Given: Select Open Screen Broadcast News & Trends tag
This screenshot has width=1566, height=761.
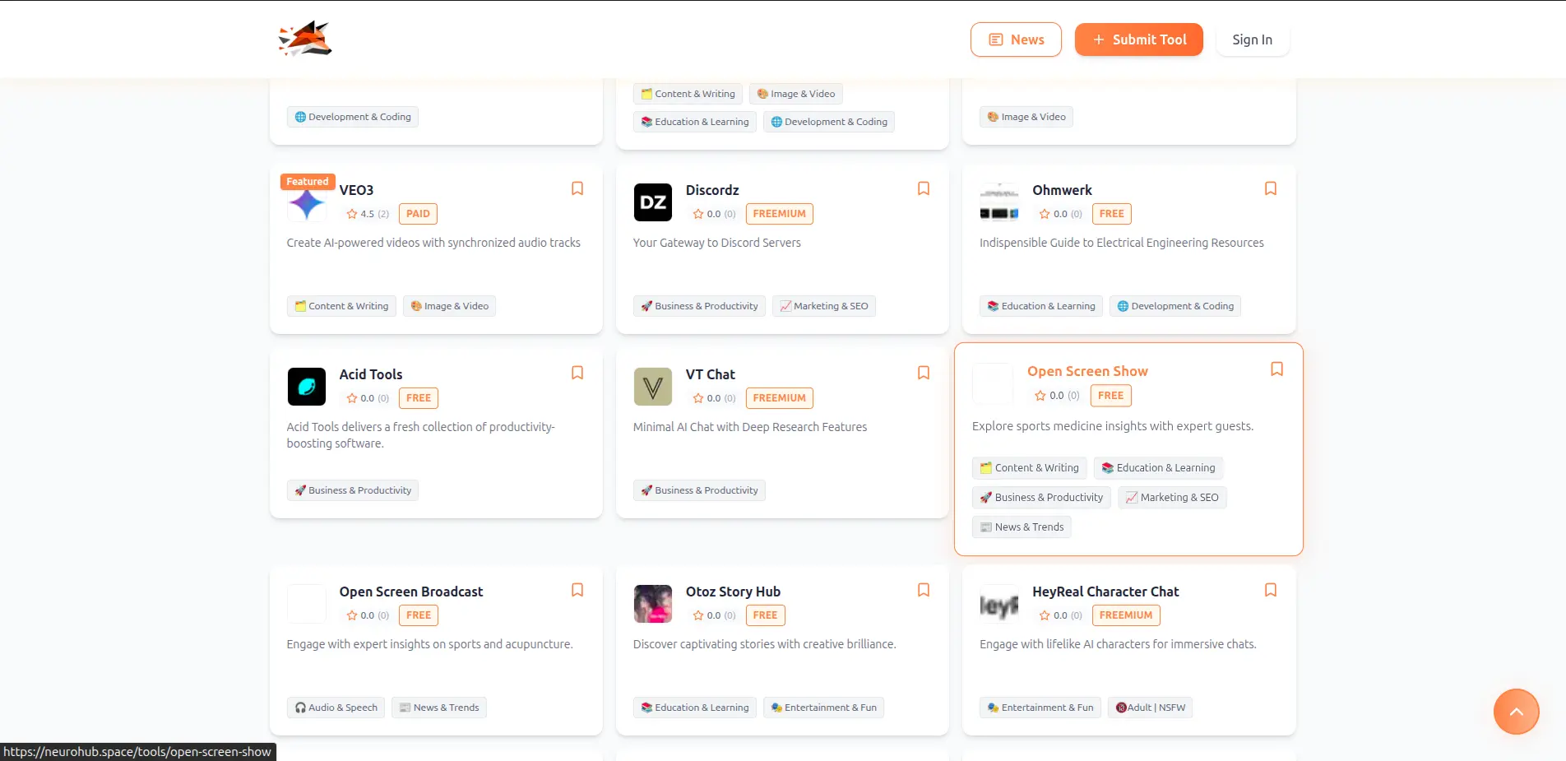Looking at the screenshot, I should (x=439, y=708).
